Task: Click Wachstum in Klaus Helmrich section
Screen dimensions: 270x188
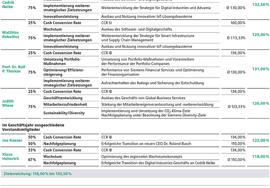Action: (53, 156)
